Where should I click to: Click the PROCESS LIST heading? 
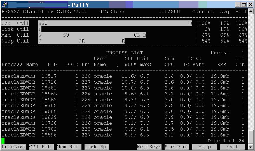[x=125, y=53]
